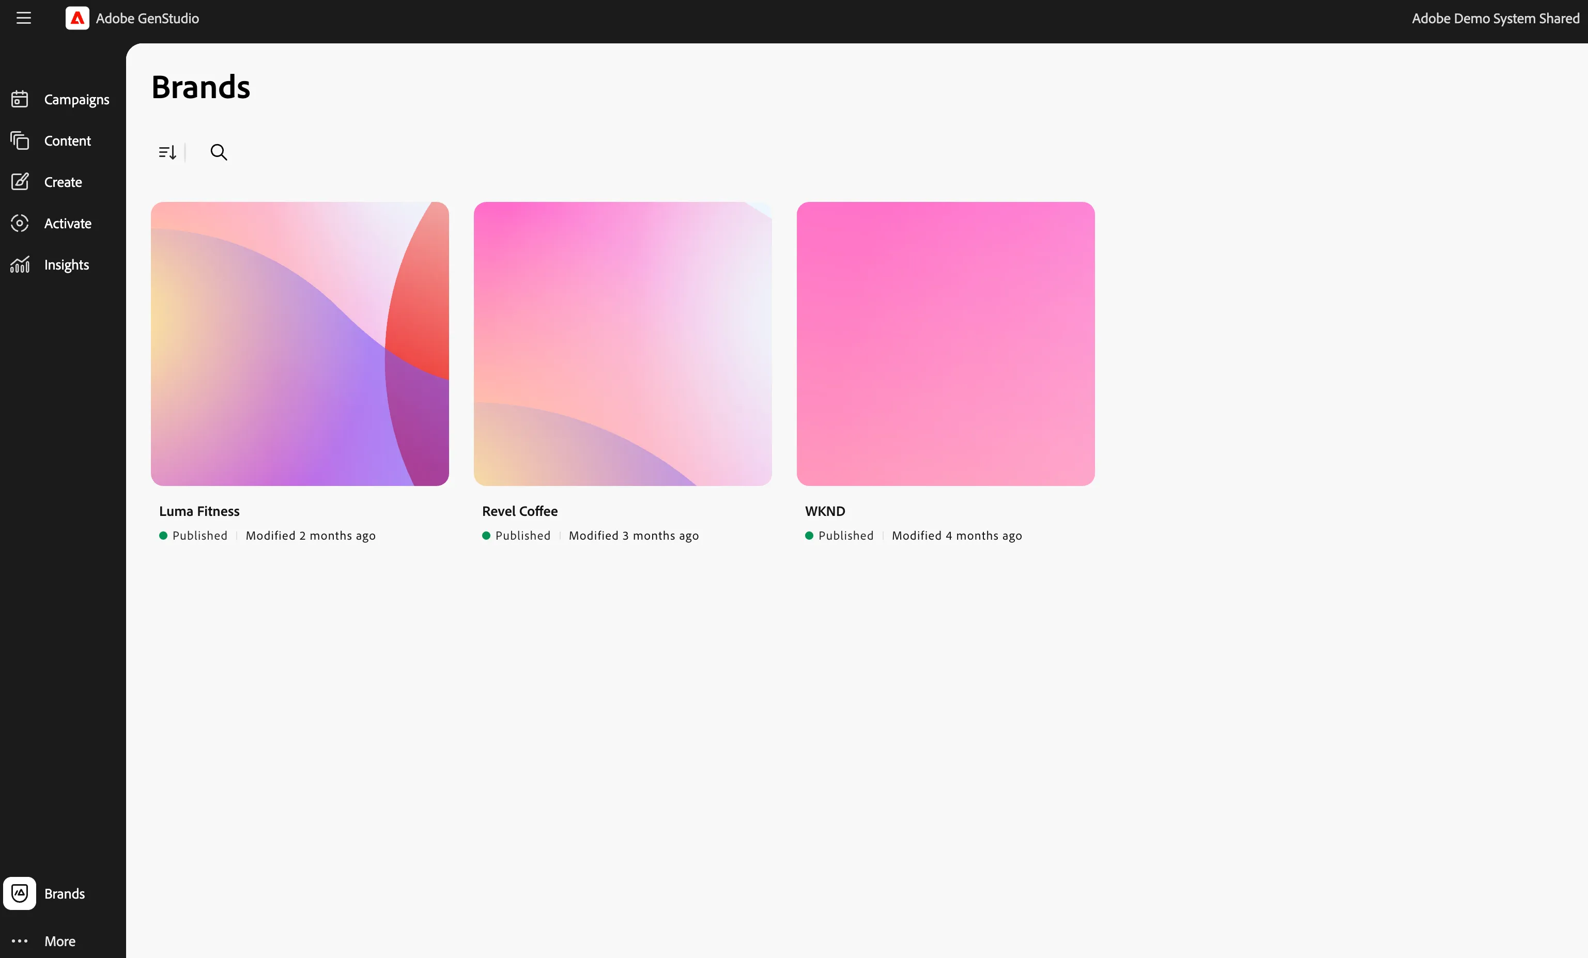The image size is (1588, 958).
Task: Go to Campaigns section
Action: 76,100
